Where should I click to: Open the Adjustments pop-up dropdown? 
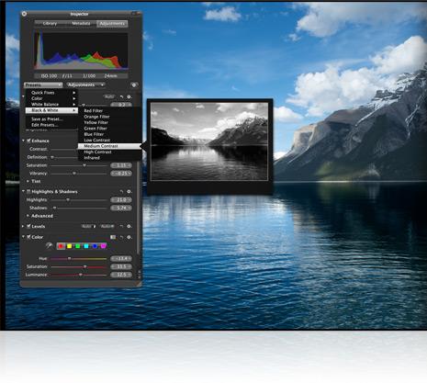pyautogui.click(x=85, y=84)
